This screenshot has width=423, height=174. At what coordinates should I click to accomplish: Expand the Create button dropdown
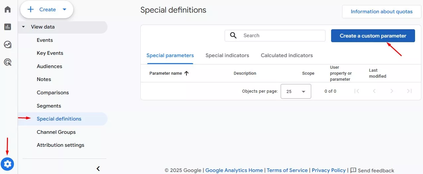(x=65, y=10)
